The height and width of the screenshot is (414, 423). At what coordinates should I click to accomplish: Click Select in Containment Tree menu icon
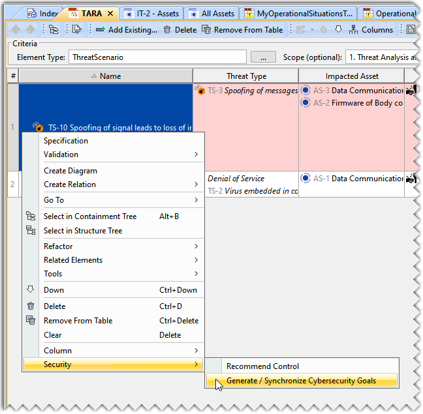coord(30,216)
